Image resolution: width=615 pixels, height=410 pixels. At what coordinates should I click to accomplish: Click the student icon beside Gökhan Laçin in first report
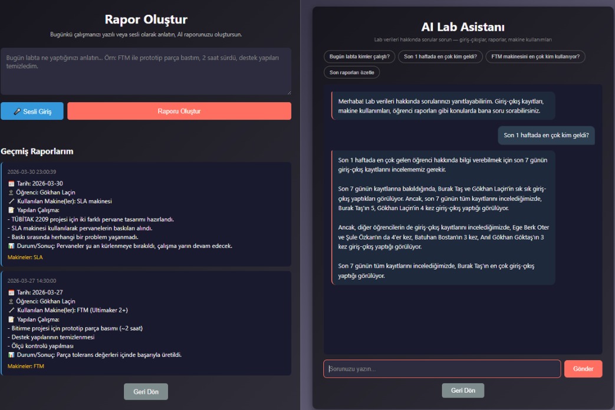coord(11,193)
